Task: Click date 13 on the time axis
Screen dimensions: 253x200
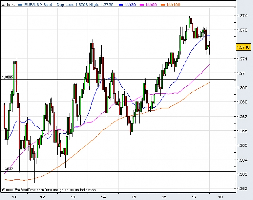Action: 73,197
